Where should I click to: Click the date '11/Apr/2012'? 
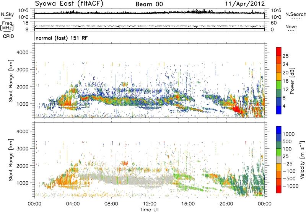[x=245, y=4]
